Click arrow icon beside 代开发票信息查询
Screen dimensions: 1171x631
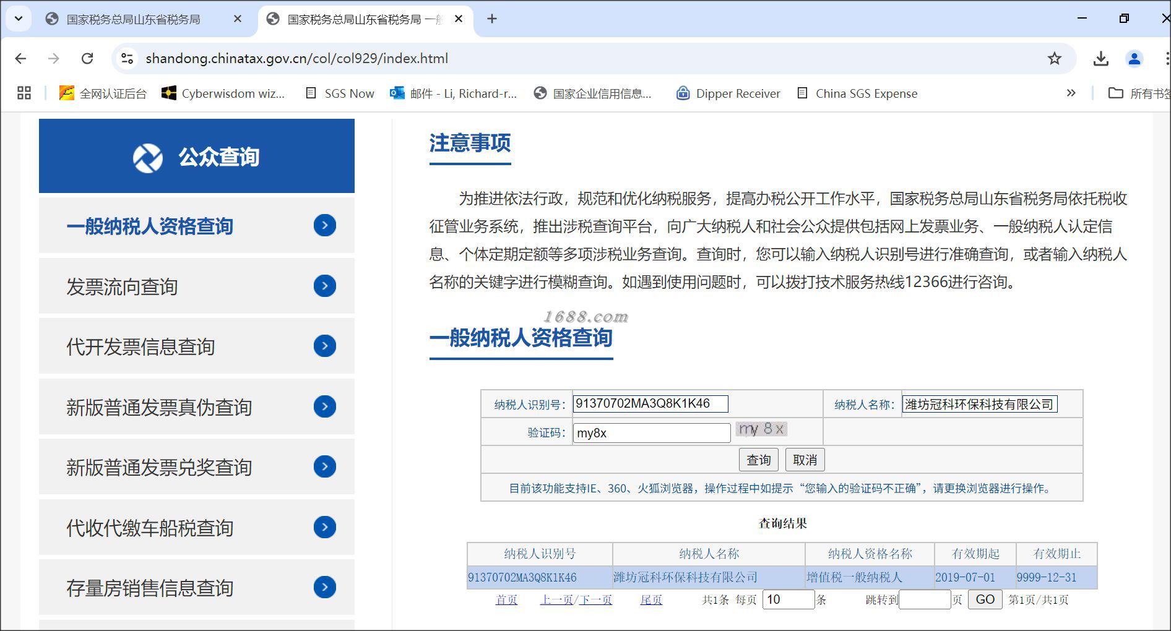click(325, 346)
